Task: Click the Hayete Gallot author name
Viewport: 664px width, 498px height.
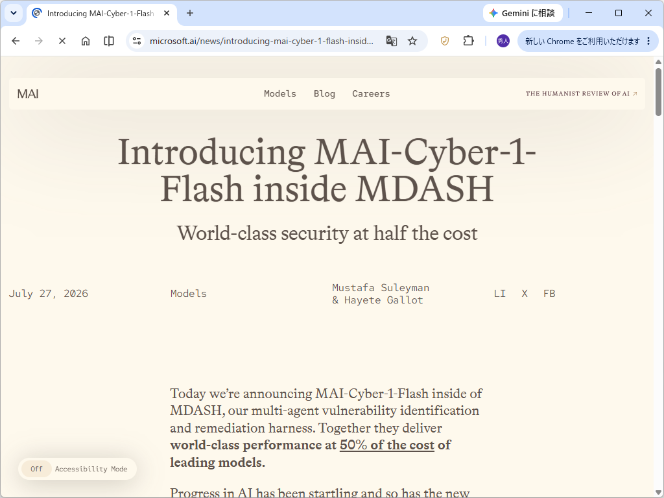Action: tap(384, 300)
